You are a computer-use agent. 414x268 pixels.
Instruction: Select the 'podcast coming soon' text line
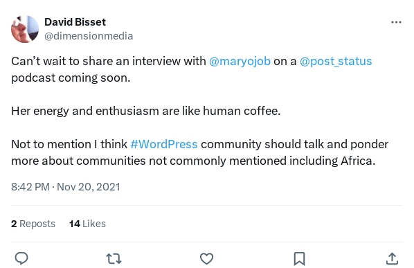pyautogui.click(x=71, y=78)
